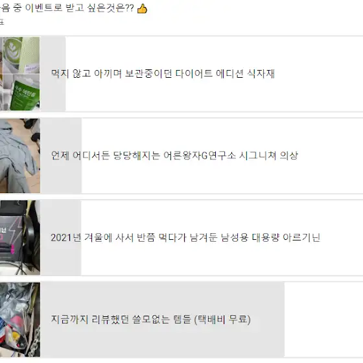Image resolution: width=363 pixels, height=363 pixels.
Task: Click the thumbs-up emoji in the poll question
Action: point(142,9)
